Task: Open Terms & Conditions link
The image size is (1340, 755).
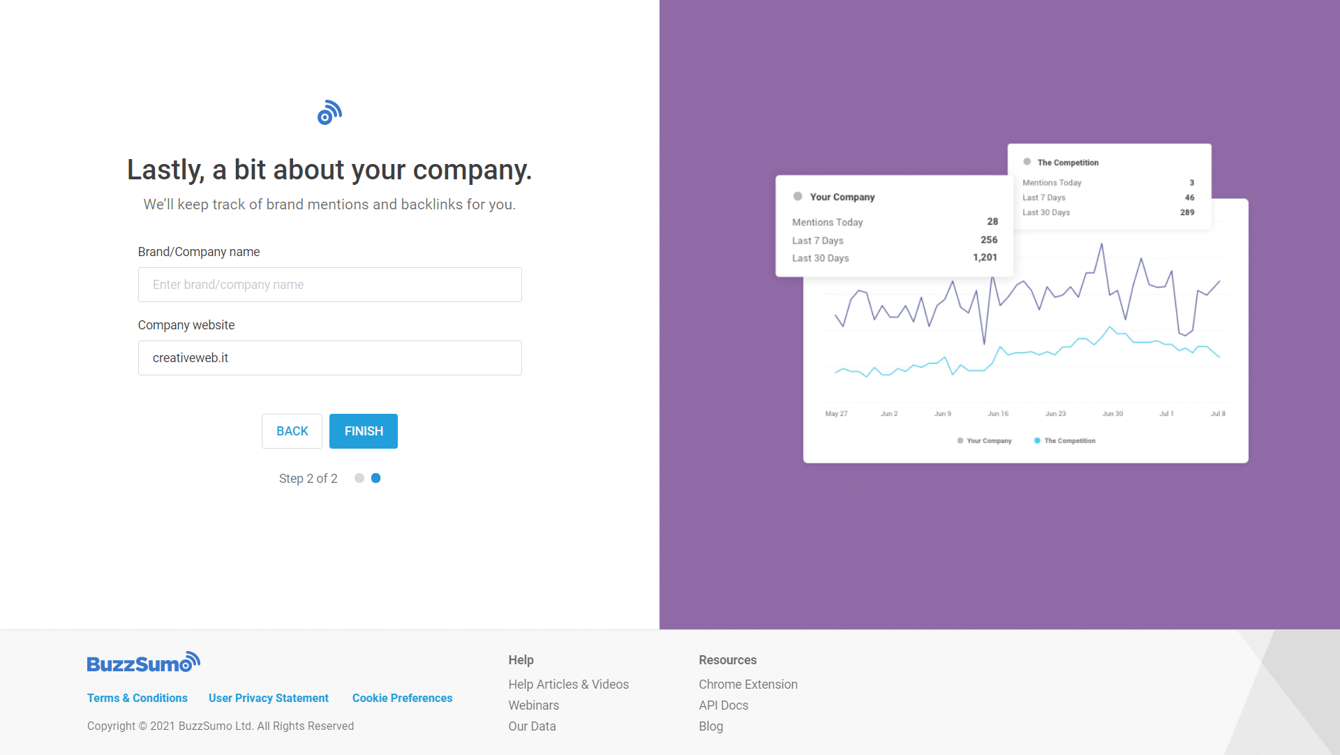Action: click(x=137, y=698)
